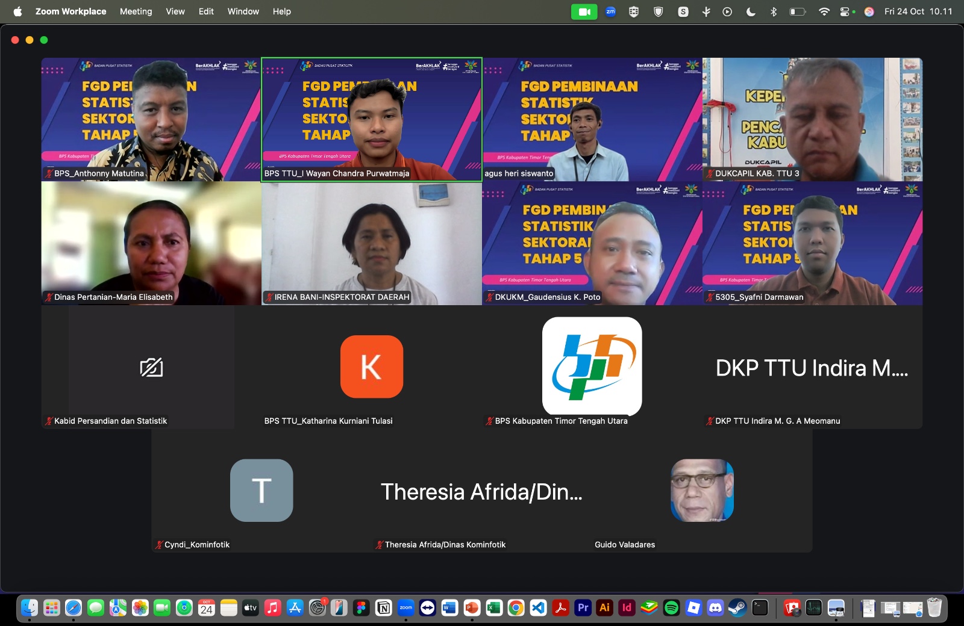
Task: Click the Zoom app icon in Dock
Action: click(x=405, y=608)
